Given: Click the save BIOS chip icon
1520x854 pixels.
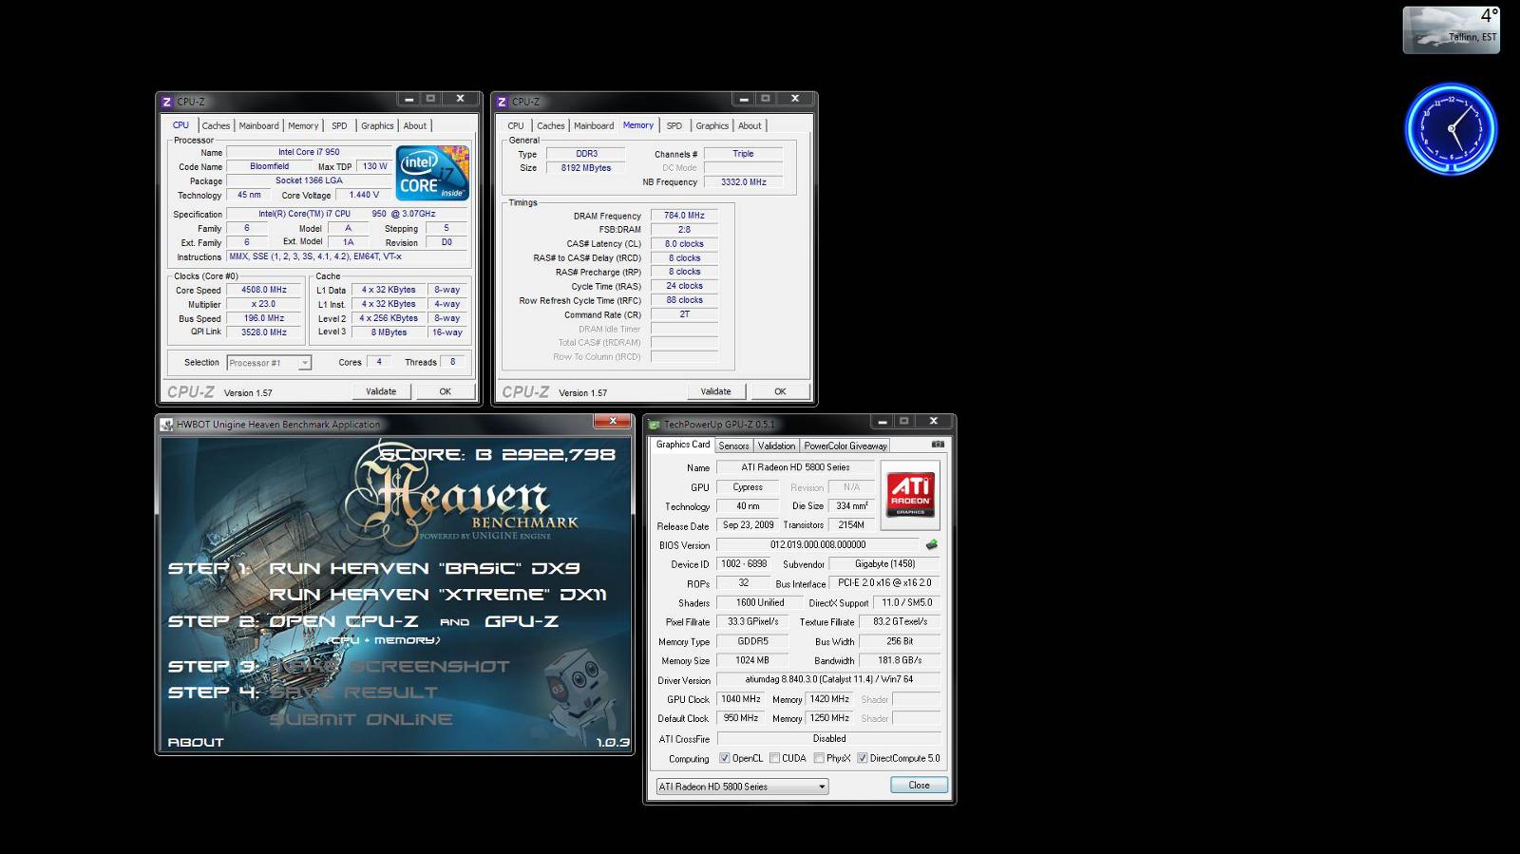Looking at the screenshot, I should [931, 545].
